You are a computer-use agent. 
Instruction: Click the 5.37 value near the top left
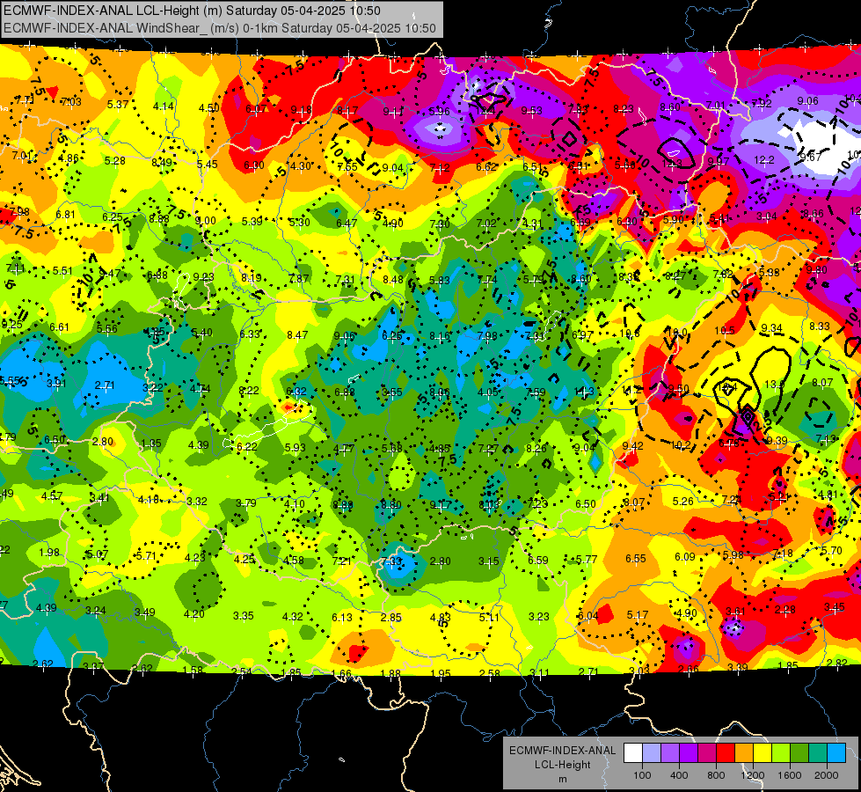(118, 104)
